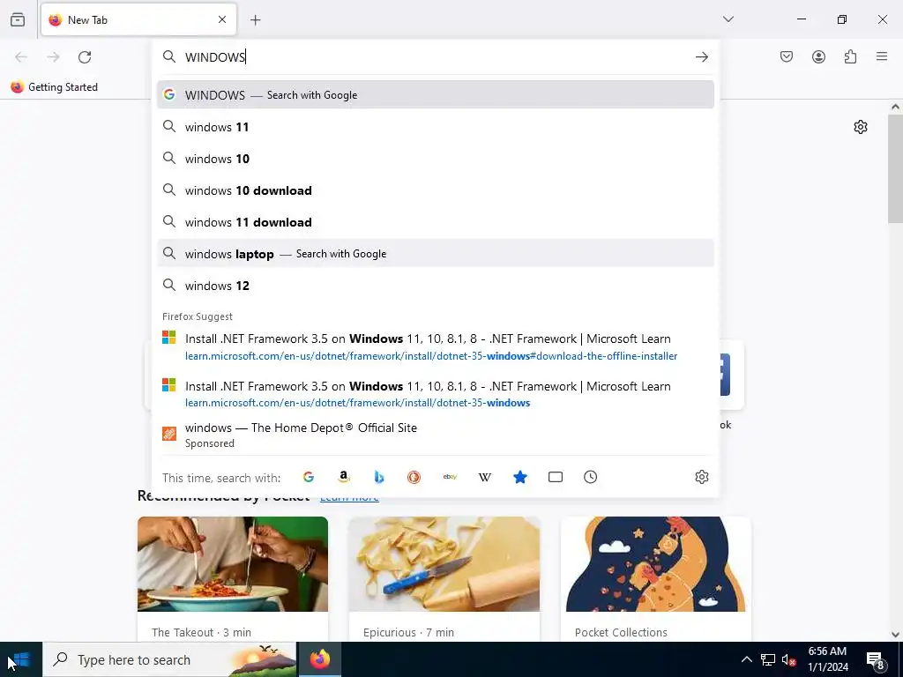Select the windows 10 suggestion
The image size is (903, 677).
[436, 159]
